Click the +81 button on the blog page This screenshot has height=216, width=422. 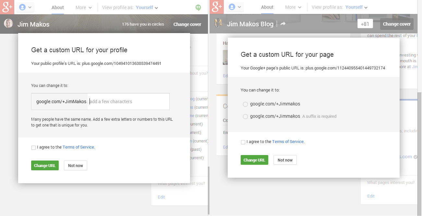coord(365,24)
